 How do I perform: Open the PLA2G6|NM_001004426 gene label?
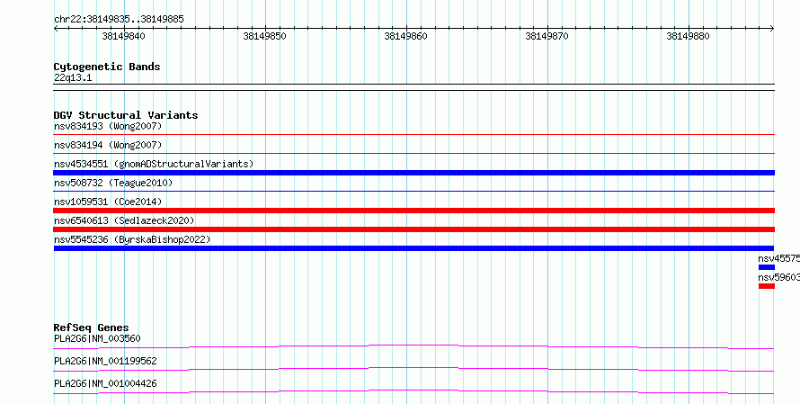pyautogui.click(x=105, y=383)
